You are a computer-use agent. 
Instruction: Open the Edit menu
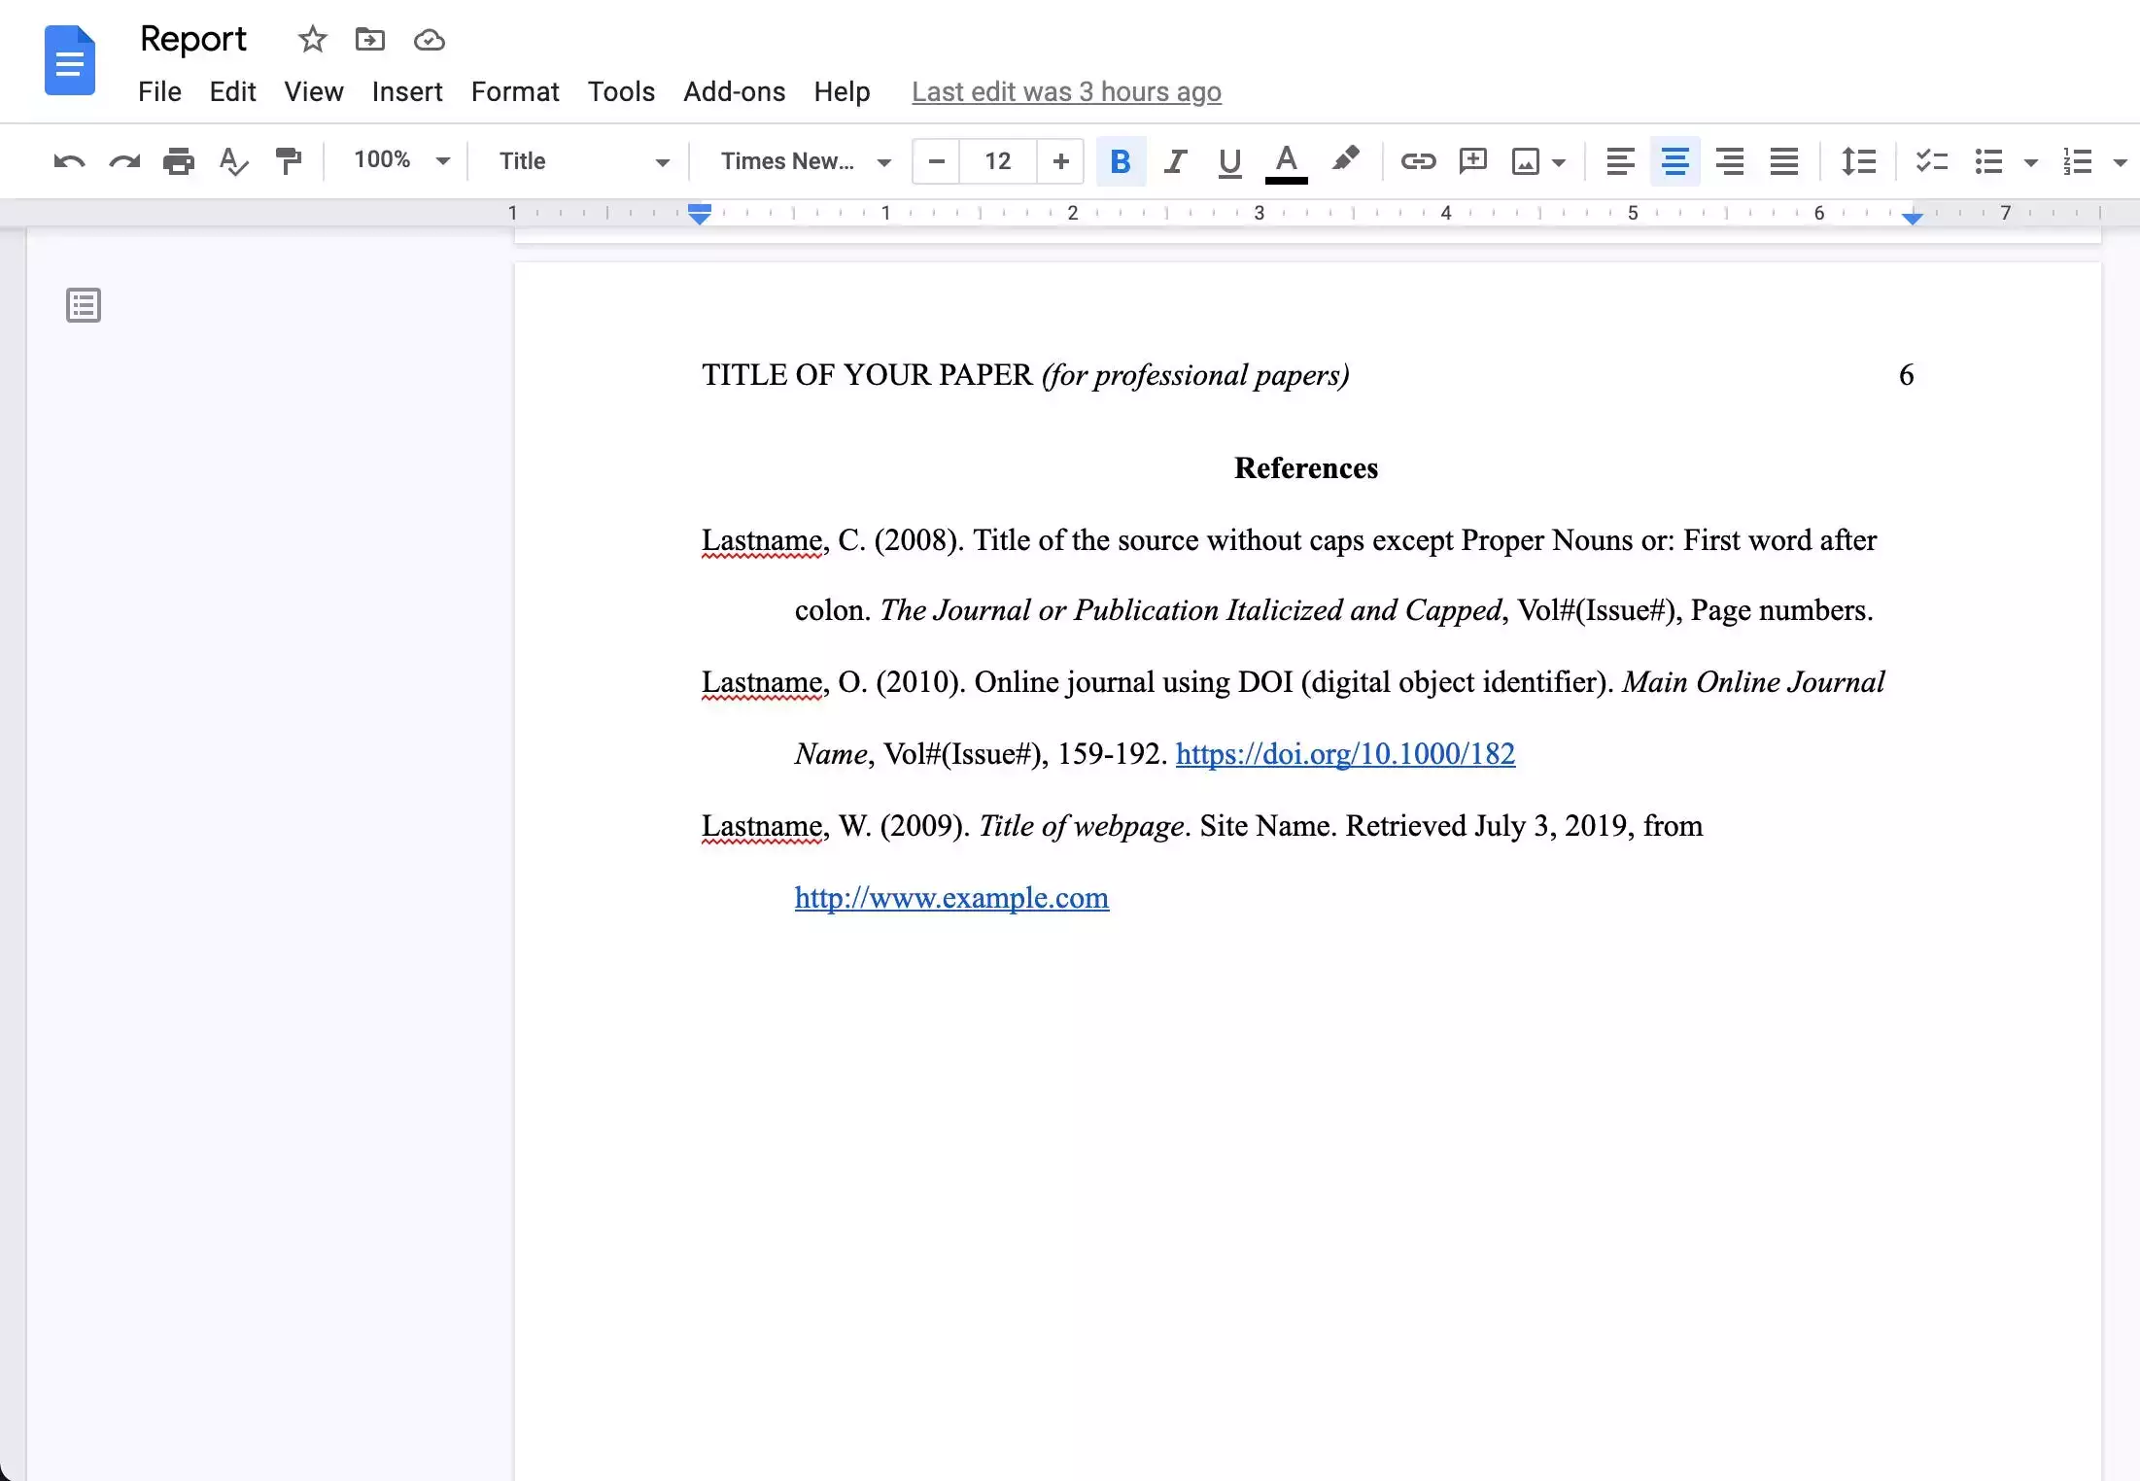[232, 91]
